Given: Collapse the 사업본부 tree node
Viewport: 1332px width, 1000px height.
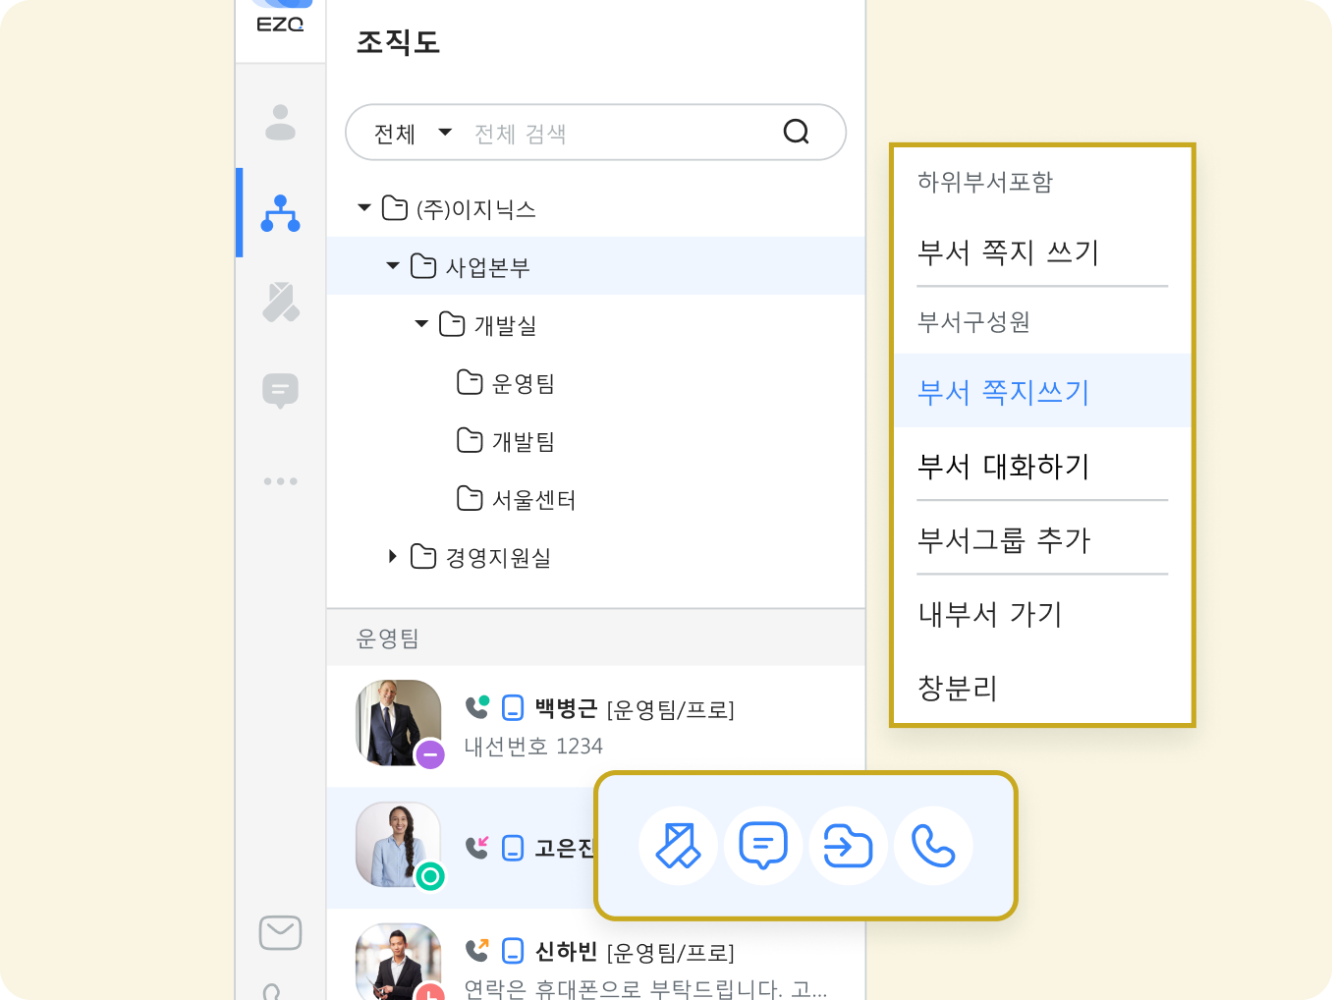Looking at the screenshot, I should coord(393,266).
